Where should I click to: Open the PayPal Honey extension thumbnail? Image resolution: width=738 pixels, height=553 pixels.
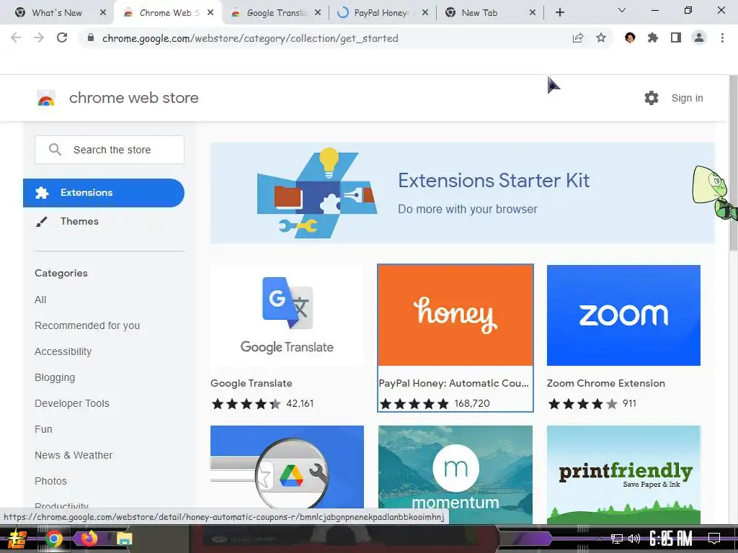click(x=455, y=315)
